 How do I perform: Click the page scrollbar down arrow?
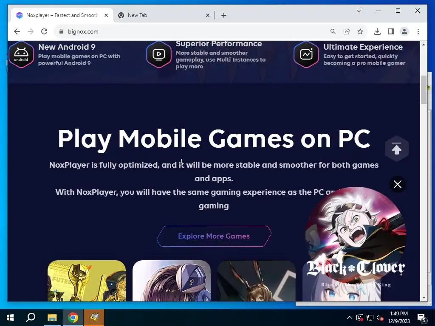tap(424, 298)
